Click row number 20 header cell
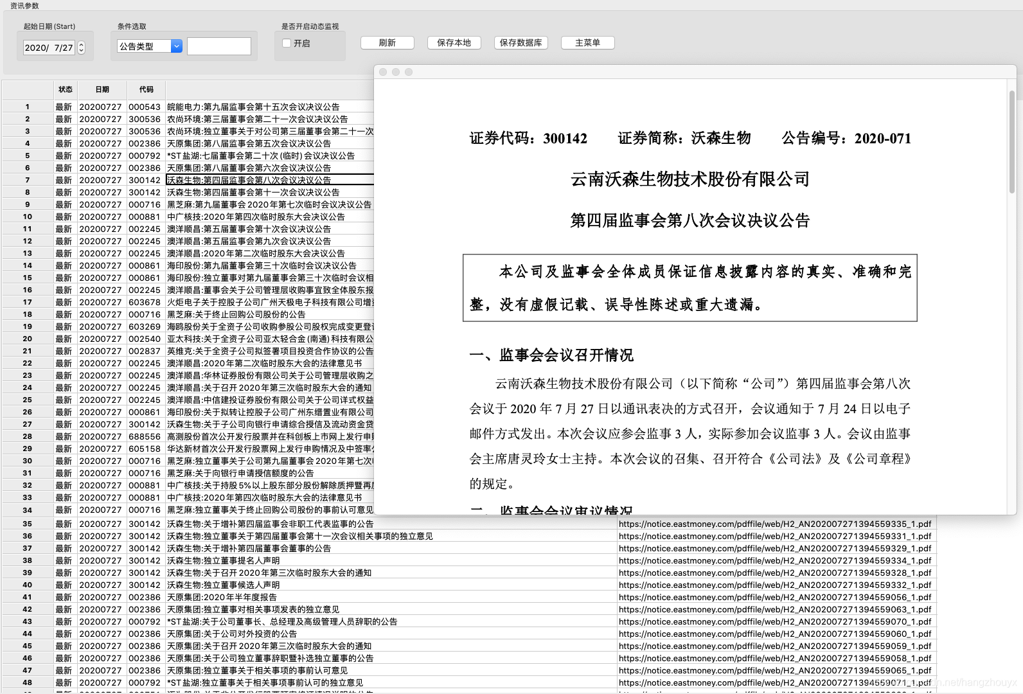This screenshot has height=694, width=1023. 27,339
